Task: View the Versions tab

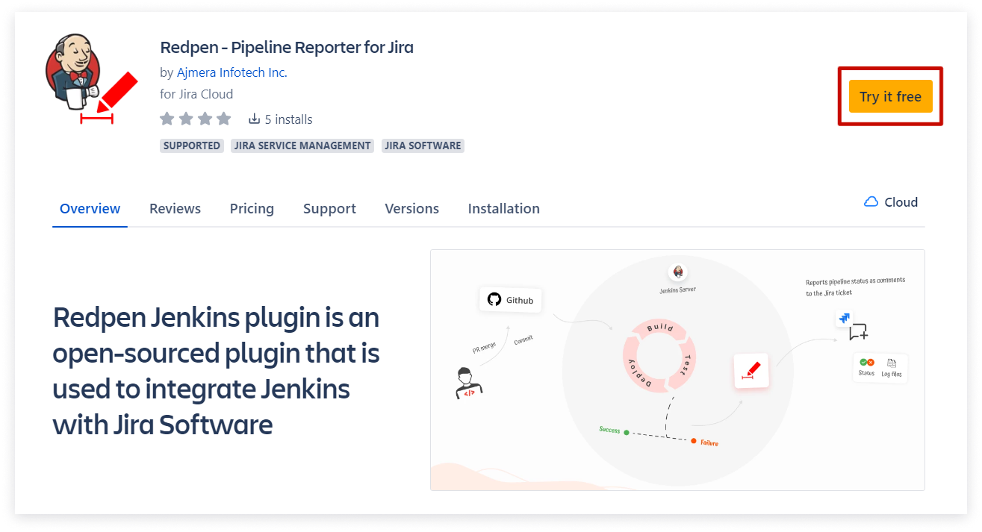Action: [x=411, y=209]
